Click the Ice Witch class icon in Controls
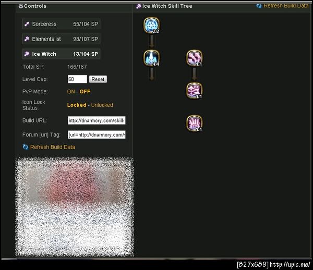The height and width of the screenshot is (270, 313). click(27, 54)
